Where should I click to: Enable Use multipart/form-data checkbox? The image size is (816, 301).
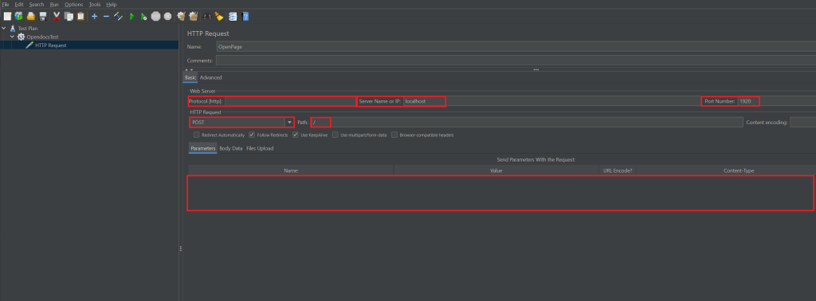[x=335, y=135]
